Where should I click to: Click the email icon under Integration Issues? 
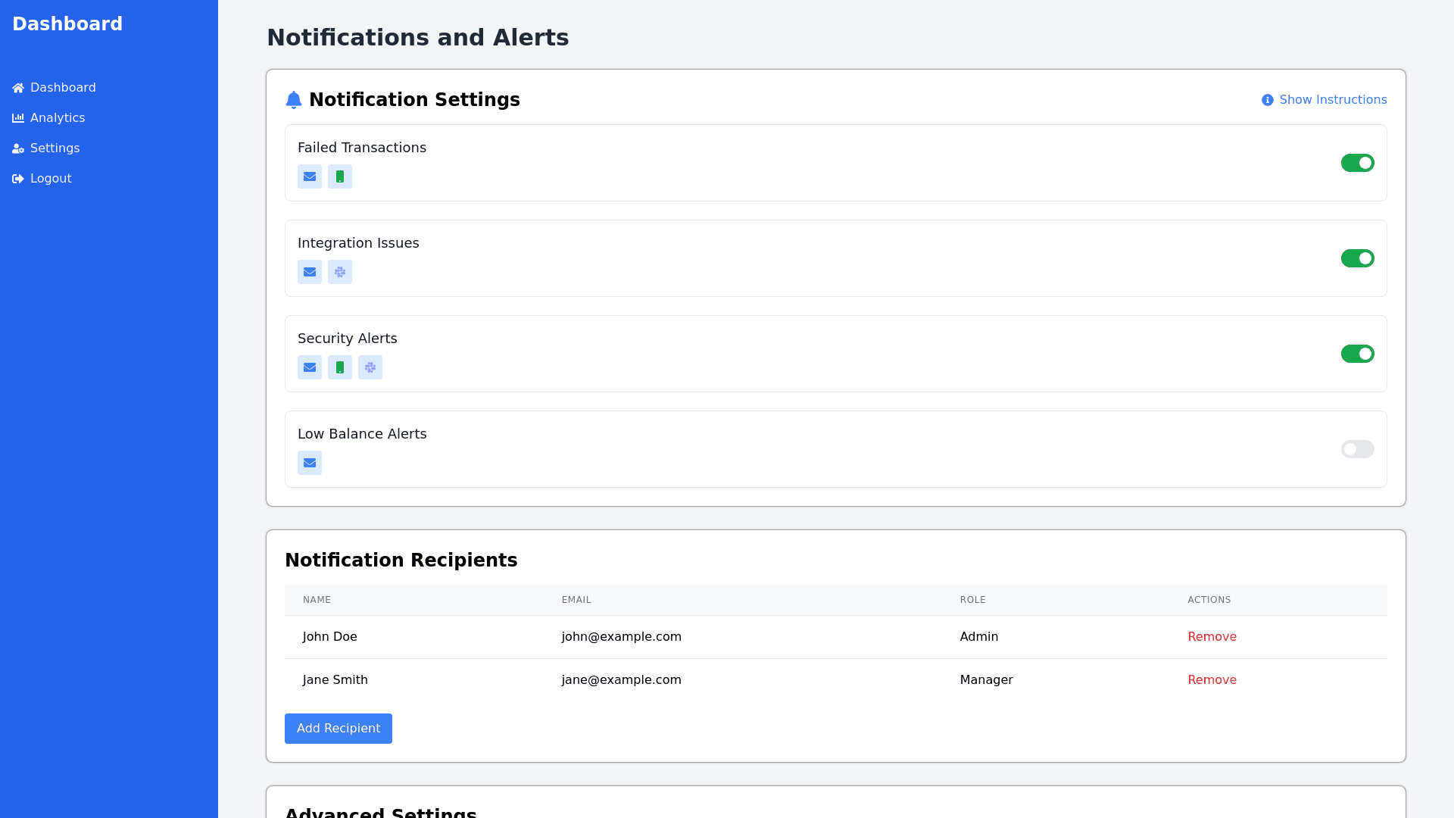pyautogui.click(x=310, y=272)
